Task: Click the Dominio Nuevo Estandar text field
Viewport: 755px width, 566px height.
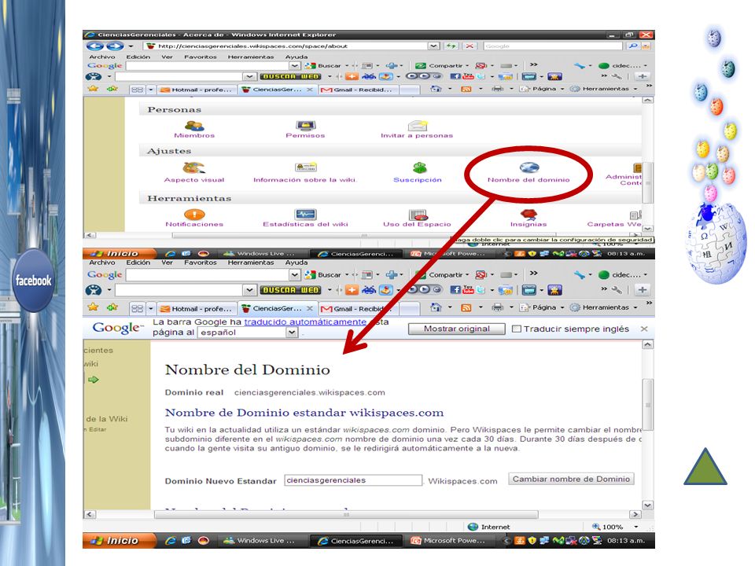Action: pos(353,480)
